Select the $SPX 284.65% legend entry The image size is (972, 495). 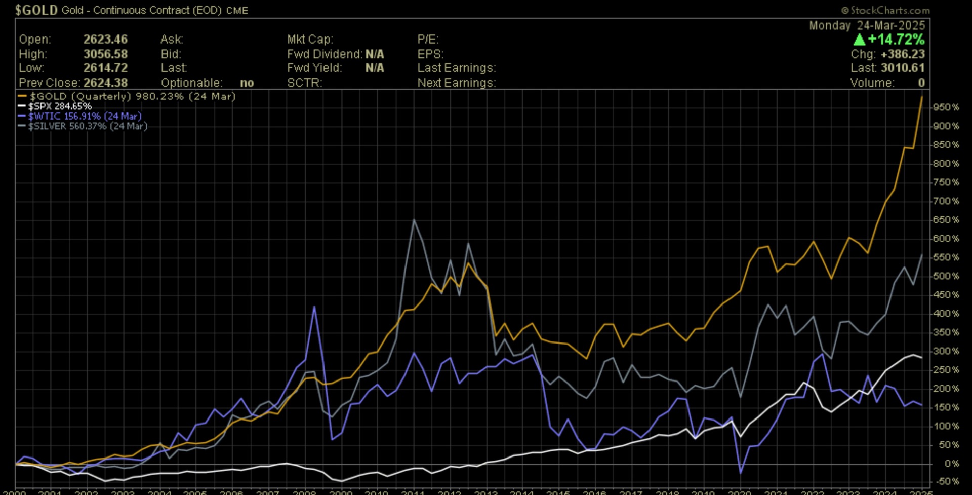click(x=60, y=106)
